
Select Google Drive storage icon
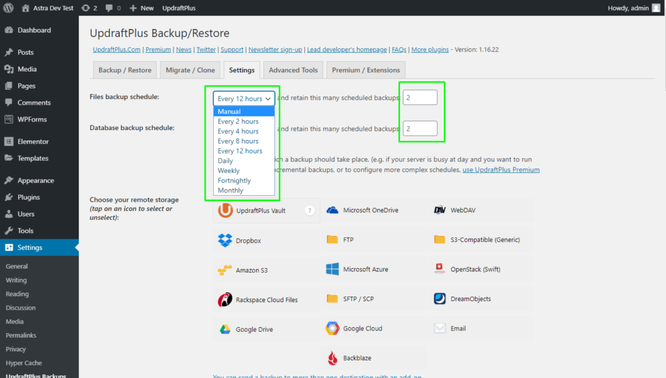click(224, 329)
